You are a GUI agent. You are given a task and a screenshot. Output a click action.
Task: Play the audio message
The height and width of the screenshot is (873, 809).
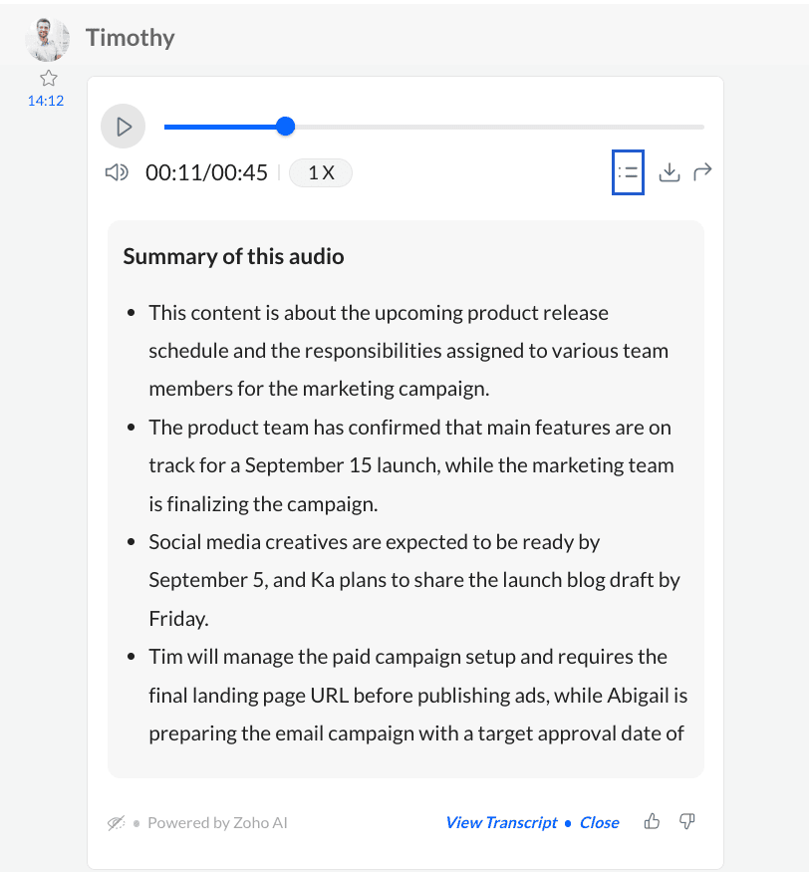124,127
